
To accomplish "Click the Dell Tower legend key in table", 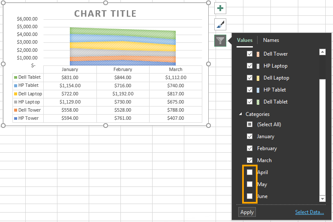I will (15, 110).
